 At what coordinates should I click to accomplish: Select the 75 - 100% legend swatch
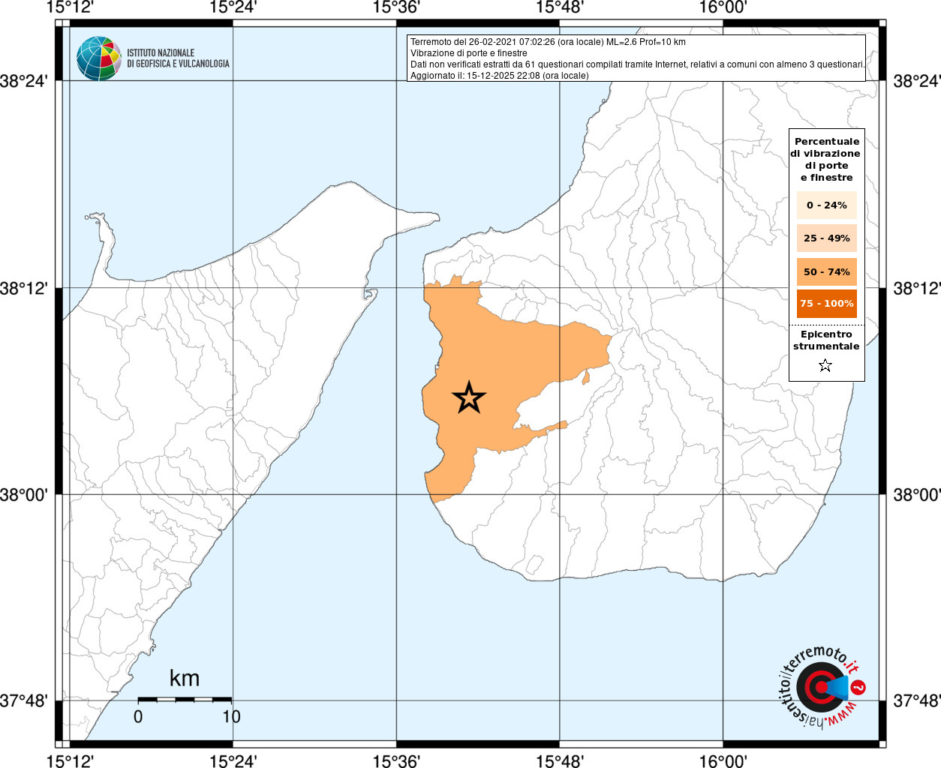[826, 303]
